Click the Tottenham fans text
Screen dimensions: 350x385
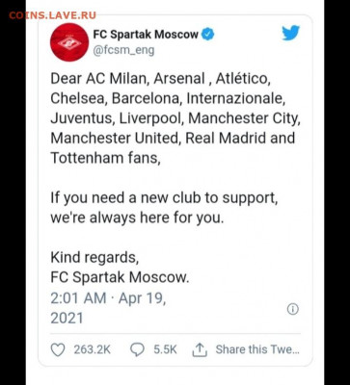[x=105, y=158]
